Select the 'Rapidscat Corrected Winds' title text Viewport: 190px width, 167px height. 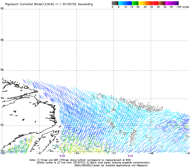(23, 4)
